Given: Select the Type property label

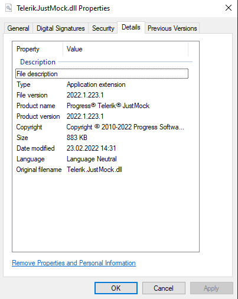Looking at the screenshot, I should 24,84.
